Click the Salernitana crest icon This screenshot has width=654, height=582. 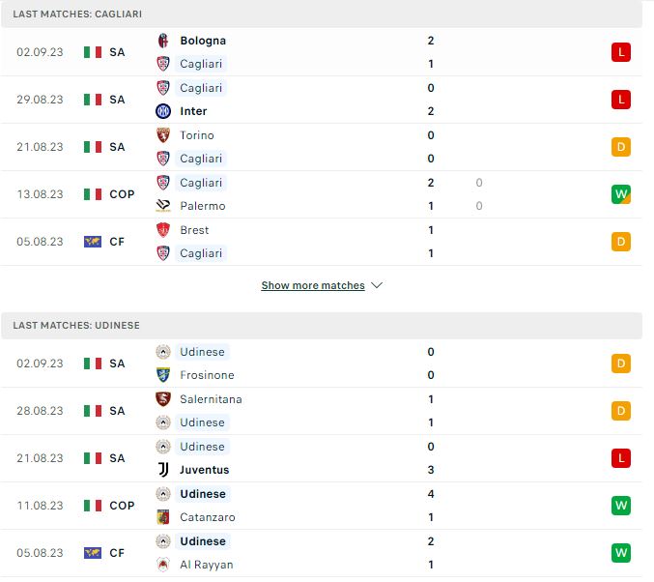tap(163, 399)
